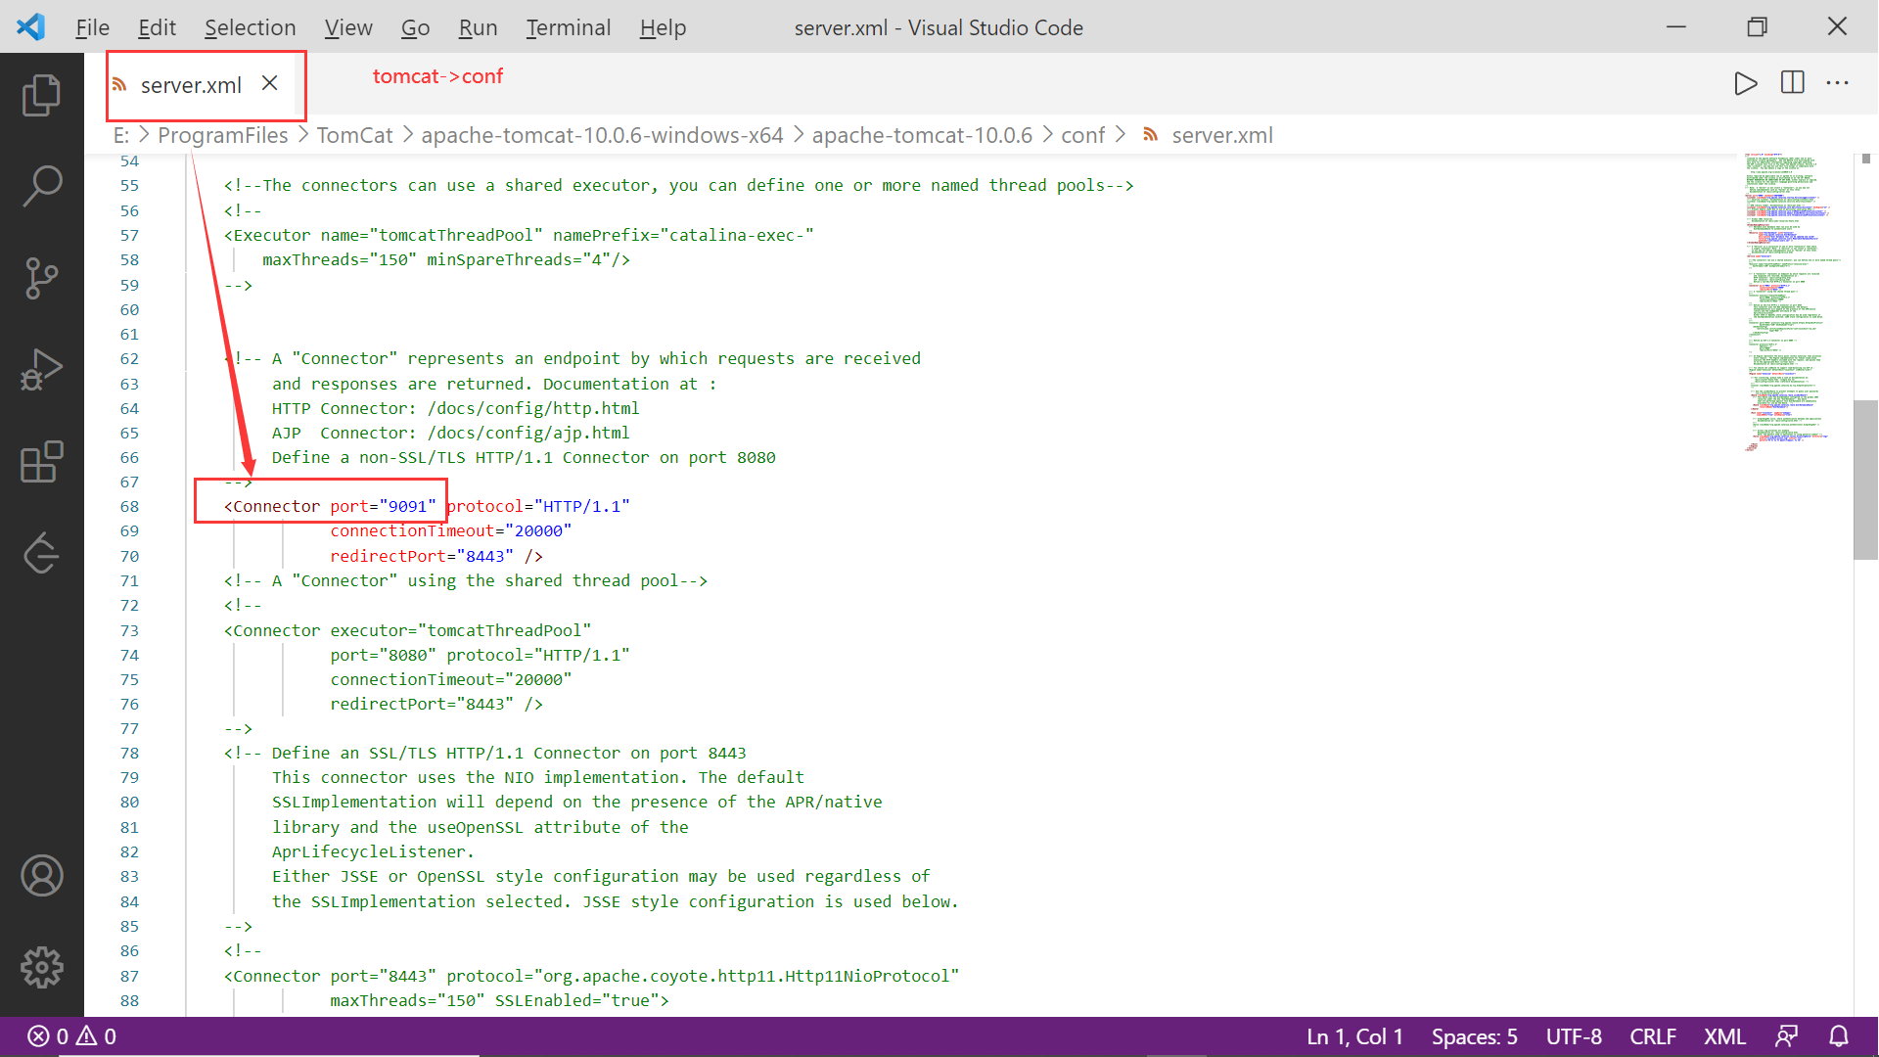Image resolution: width=1879 pixels, height=1057 pixels.
Task: Open the Manage gear icon
Action: pyautogui.click(x=41, y=967)
